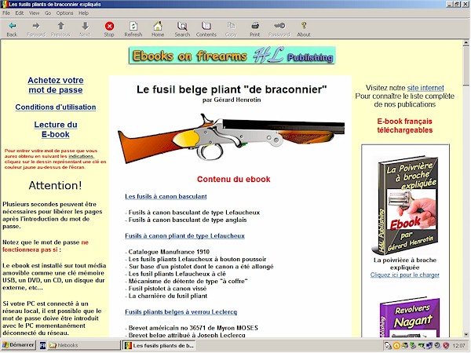This screenshot has height=353, width=471.
Task: Open the About question-mark icon
Action: (x=304, y=26)
